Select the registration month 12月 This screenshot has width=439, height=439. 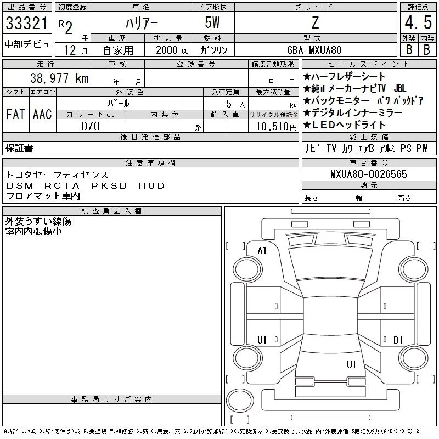point(75,50)
